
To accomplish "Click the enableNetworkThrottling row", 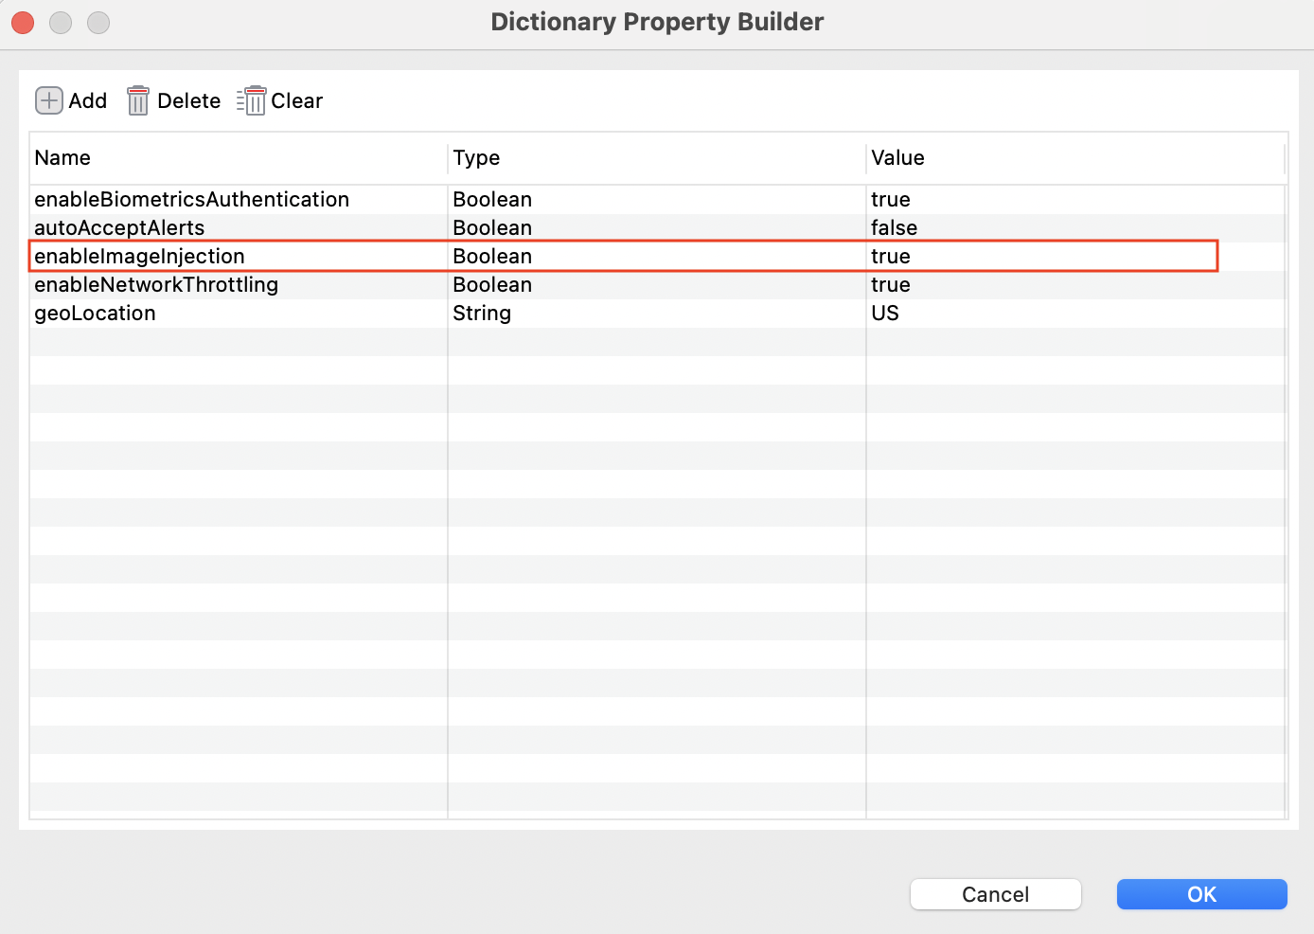I will (x=156, y=284).
